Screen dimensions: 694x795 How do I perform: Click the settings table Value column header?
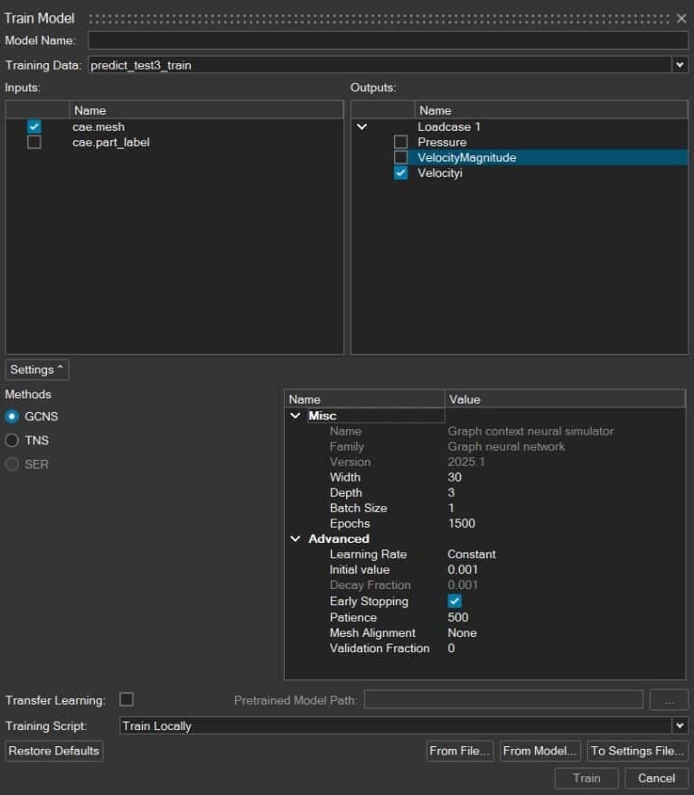[x=565, y=399]
